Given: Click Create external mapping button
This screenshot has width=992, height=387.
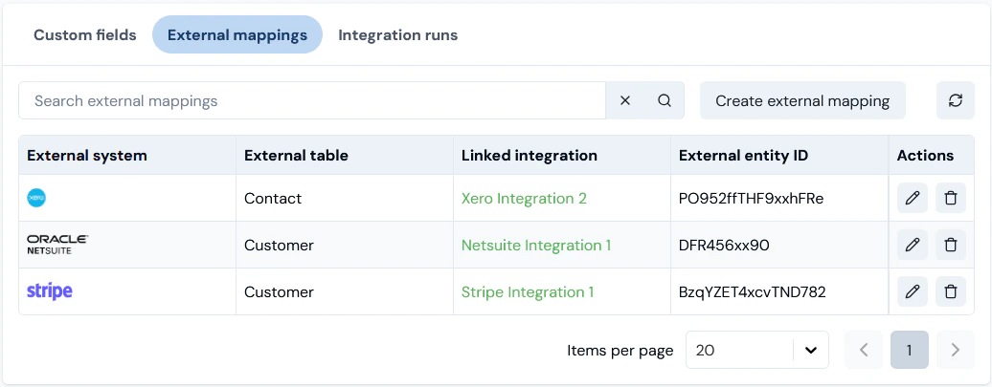Looking at the screenshot, I should (802, 100).
